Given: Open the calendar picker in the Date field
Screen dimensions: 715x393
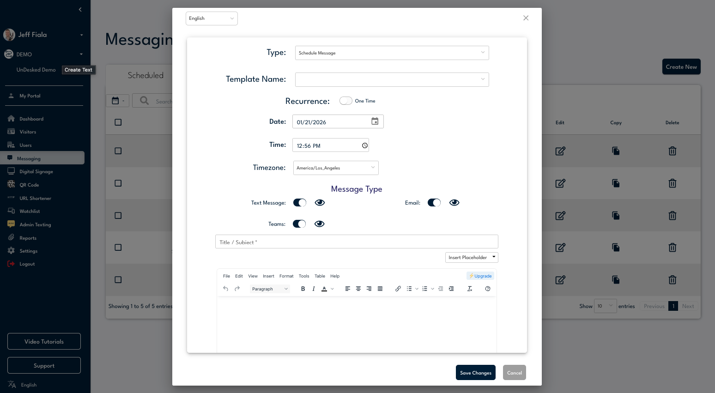Looking at the screenshot, I should [x=375, y=121].
